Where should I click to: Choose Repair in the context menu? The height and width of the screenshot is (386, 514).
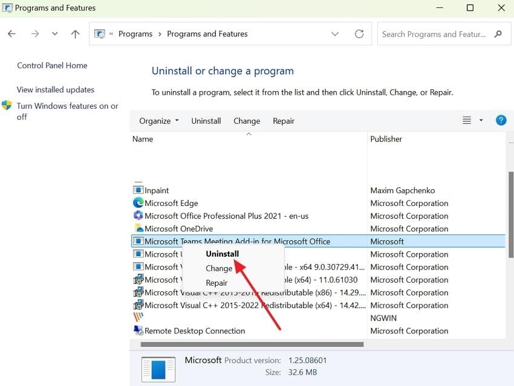(x=216, y=283)
